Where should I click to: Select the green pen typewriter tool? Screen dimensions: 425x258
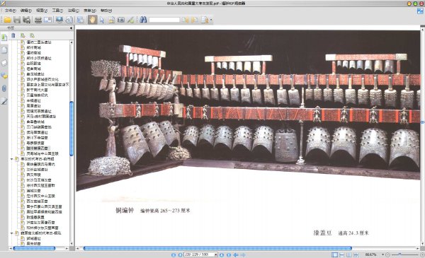click(x=130, y=20)
